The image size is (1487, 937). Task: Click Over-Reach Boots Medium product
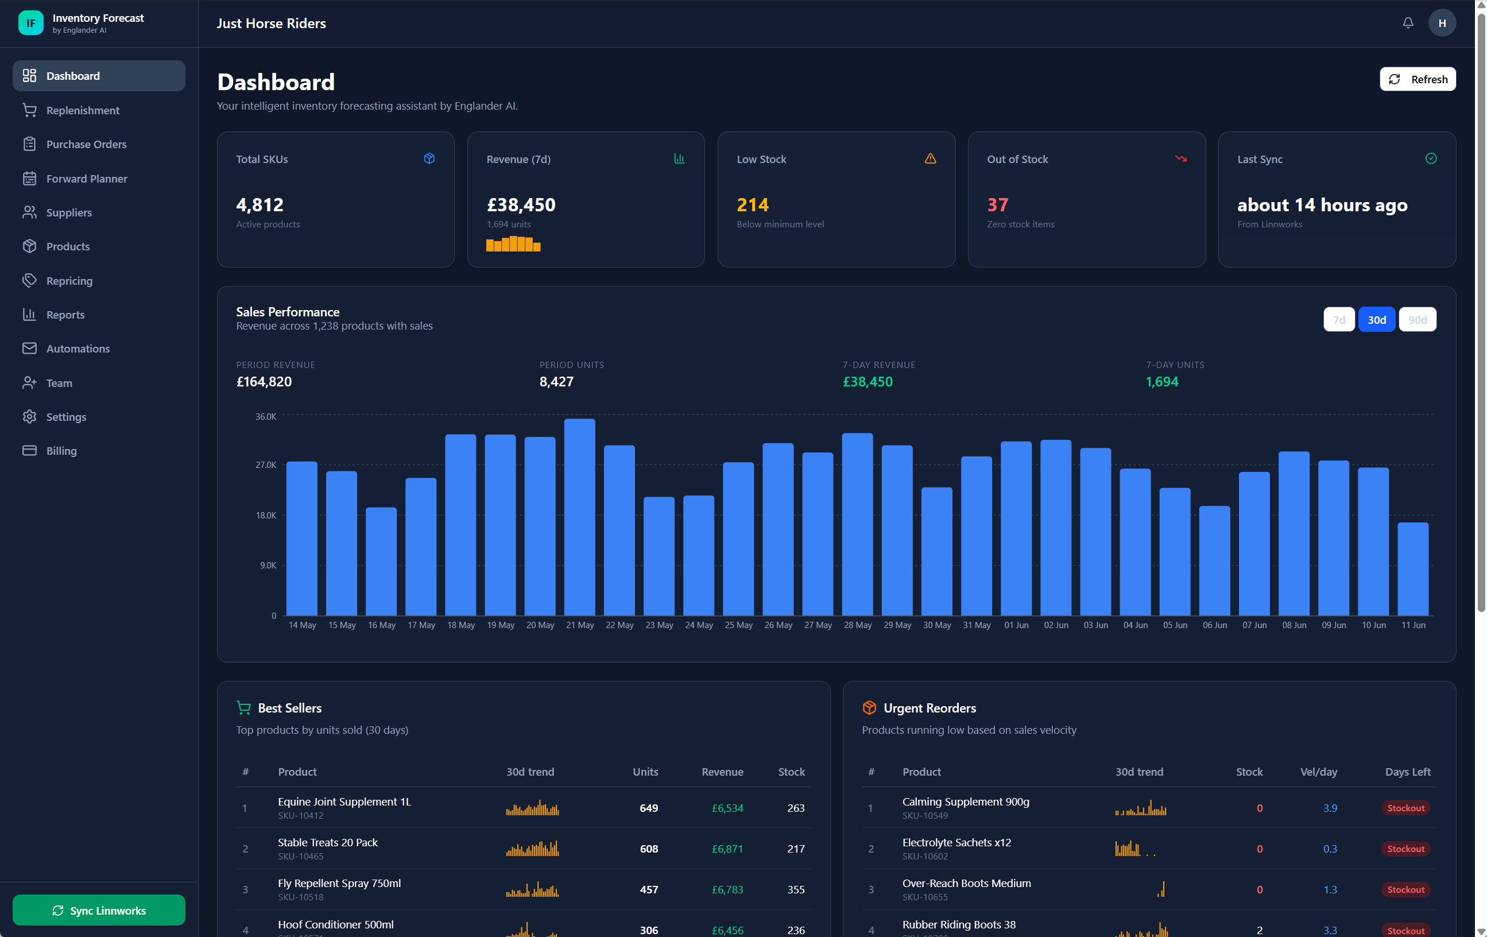coord(966,882)
